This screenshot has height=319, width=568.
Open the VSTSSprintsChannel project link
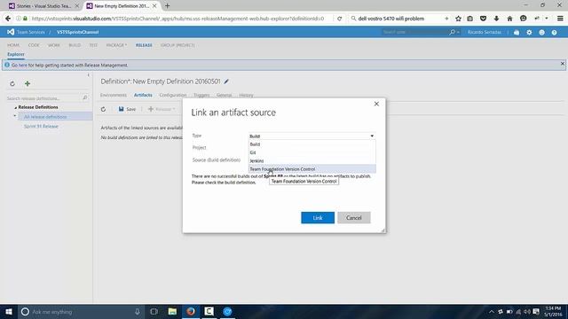(x=77, y=32)
